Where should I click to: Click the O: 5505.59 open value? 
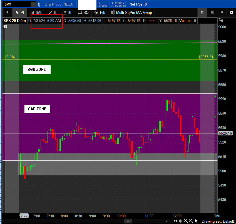72,21
